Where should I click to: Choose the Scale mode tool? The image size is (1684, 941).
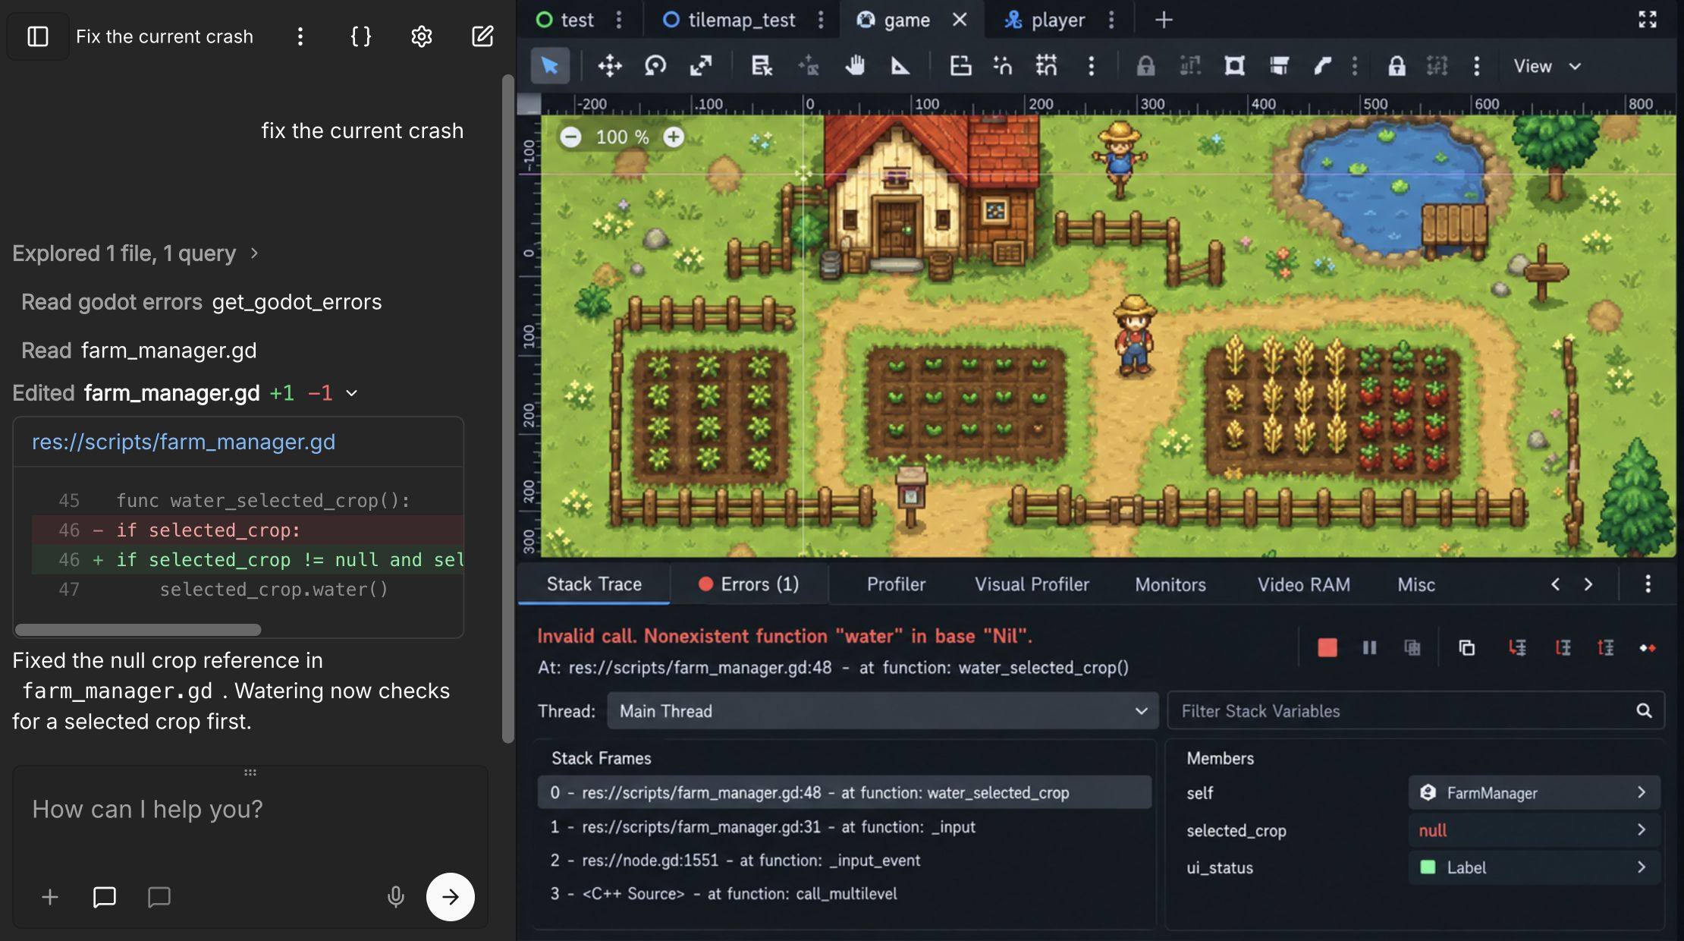pos(701,66)
